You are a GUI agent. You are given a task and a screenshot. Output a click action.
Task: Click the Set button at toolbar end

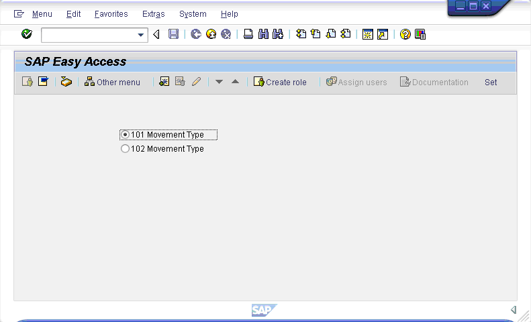491,83
